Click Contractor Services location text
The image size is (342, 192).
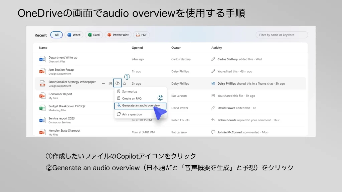[59, 123]
